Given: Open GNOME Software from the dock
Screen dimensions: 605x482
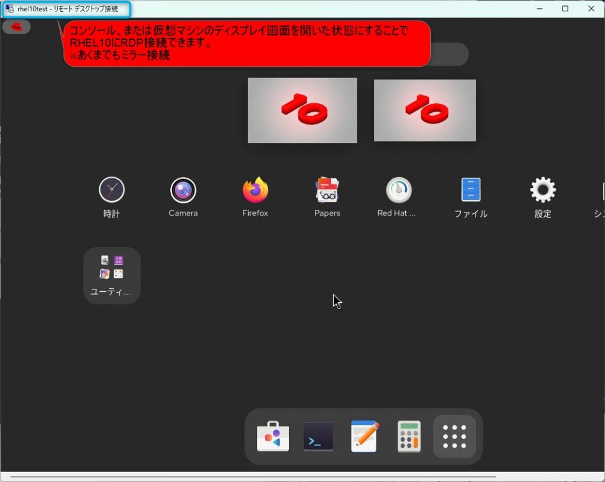Looking at the screenshot, I should pyautogui.click(x=272, y=436).
